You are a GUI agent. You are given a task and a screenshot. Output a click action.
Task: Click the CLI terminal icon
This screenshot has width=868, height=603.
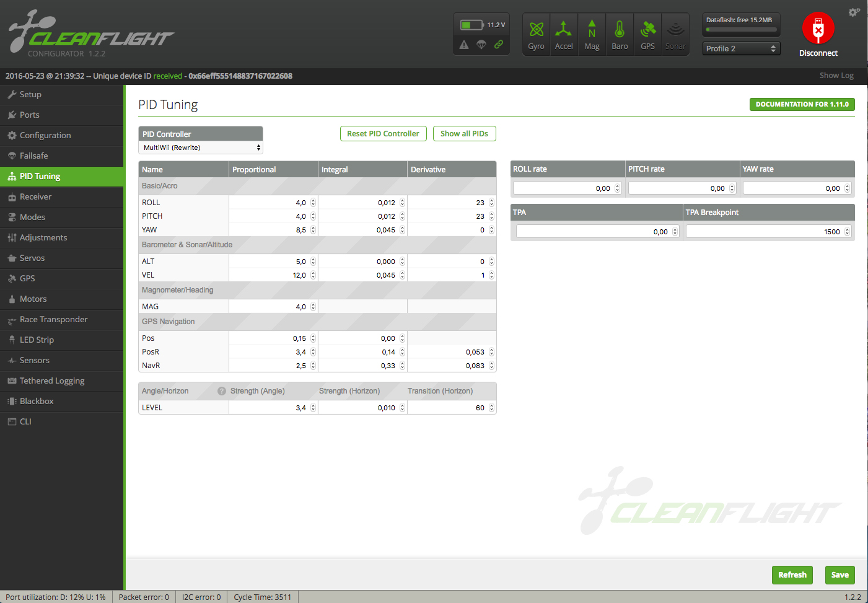[x=12, y=421]
